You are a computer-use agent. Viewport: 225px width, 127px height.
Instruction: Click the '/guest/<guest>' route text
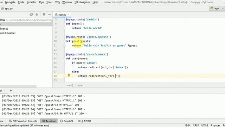(98, 37)
